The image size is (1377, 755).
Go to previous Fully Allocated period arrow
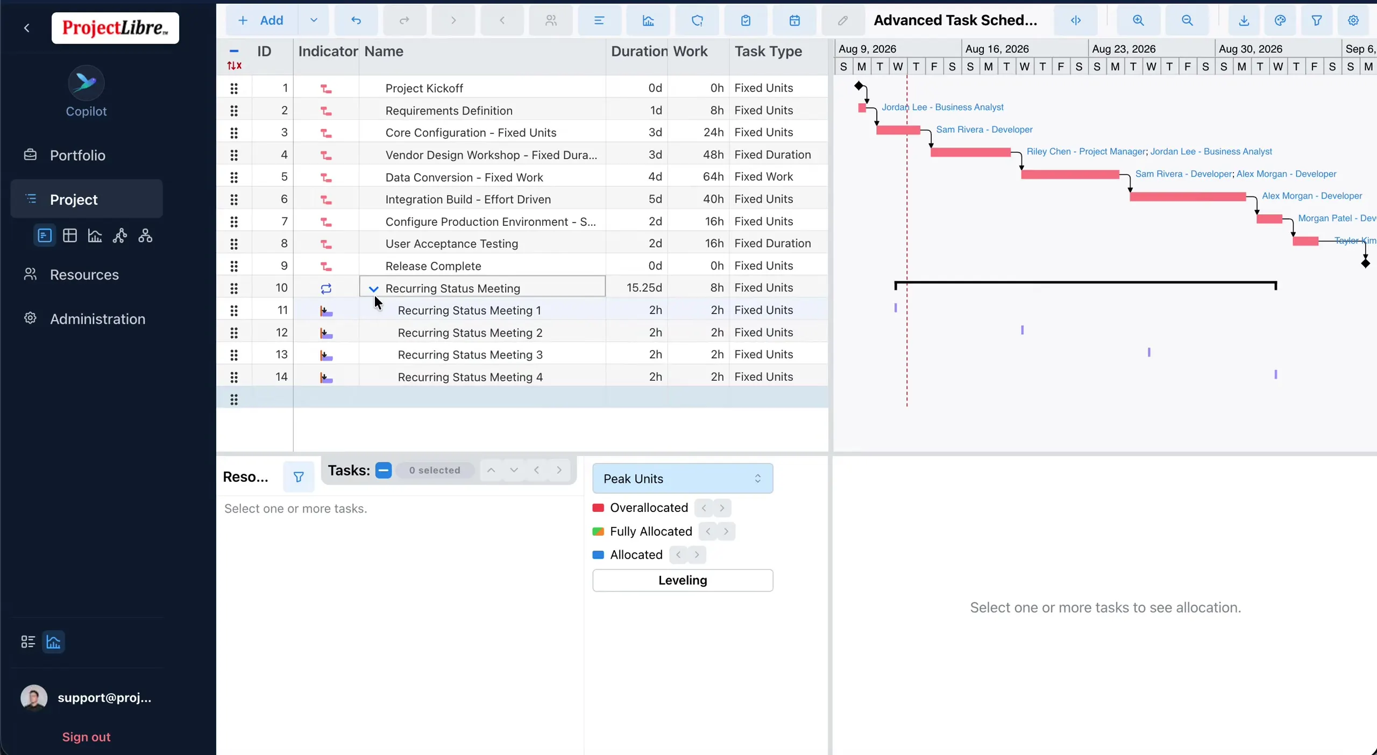click(x=708, y=531)
